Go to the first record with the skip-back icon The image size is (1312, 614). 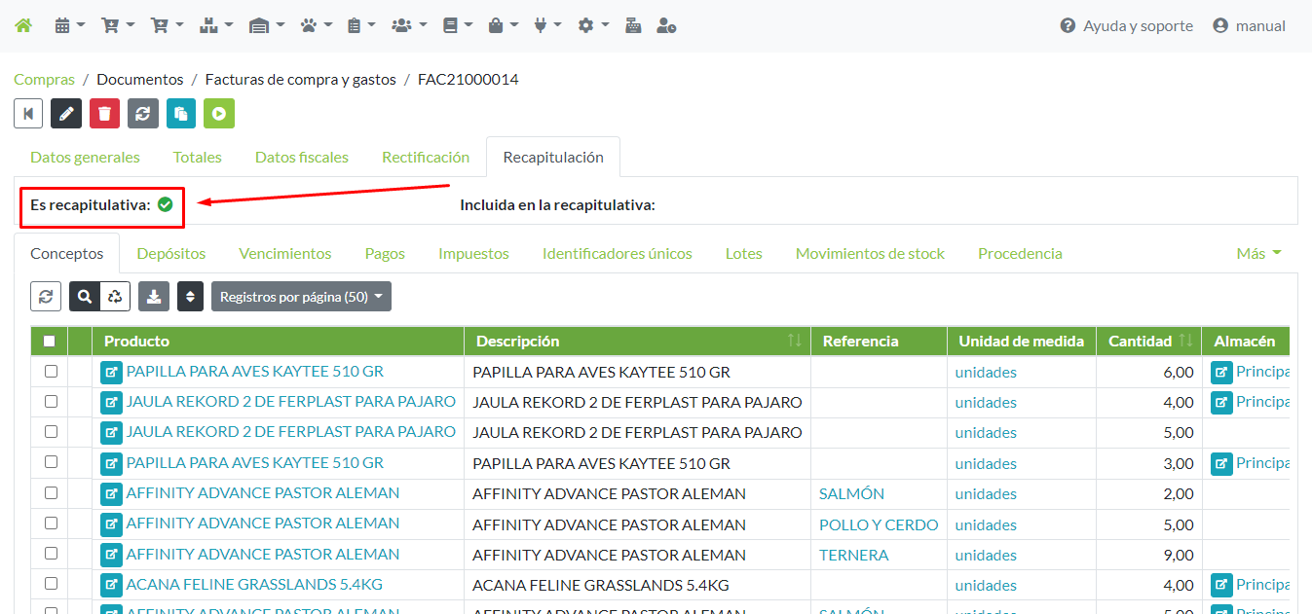27,114
